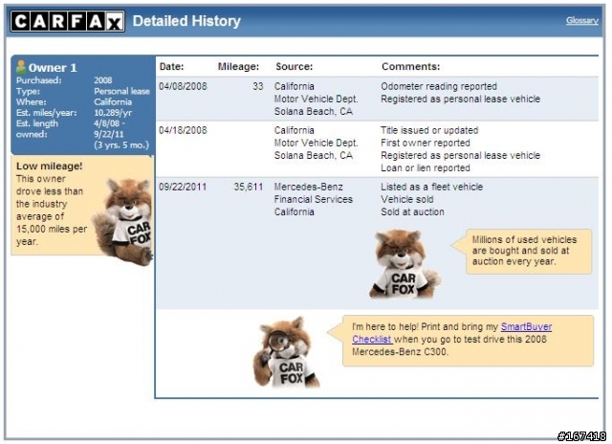Click 'Mercedes-Benz' source text

point(308,187)
